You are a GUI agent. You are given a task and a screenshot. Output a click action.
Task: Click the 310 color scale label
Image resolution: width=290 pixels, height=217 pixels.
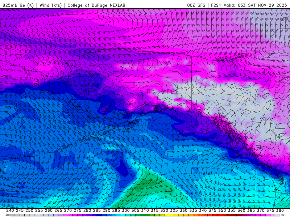[x=145, y=210]
